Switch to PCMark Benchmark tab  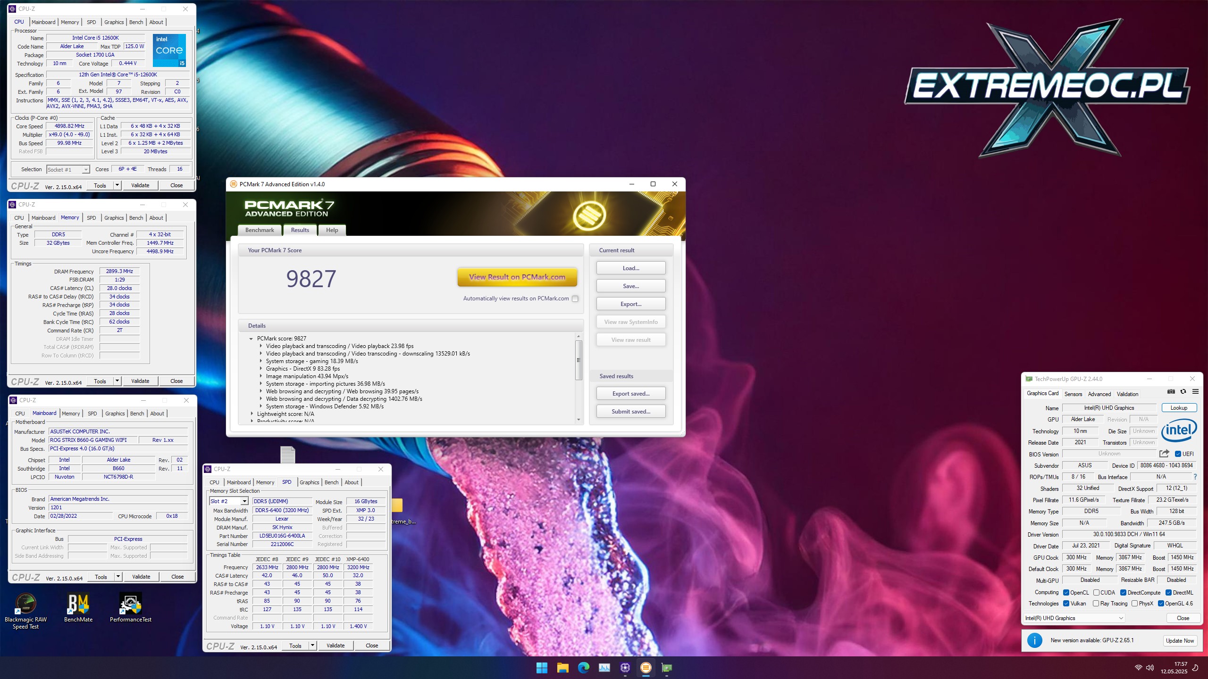[x=260, y=230]
